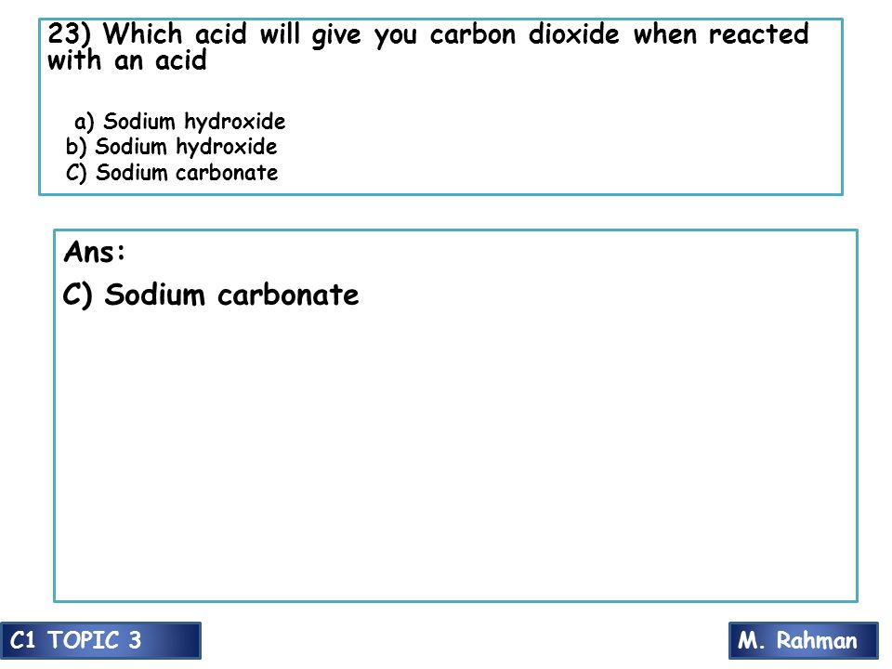Click the C1 TOPIC 3 label
The height and width of the screenshot is (669, 892).
click(x=100, y=640)
